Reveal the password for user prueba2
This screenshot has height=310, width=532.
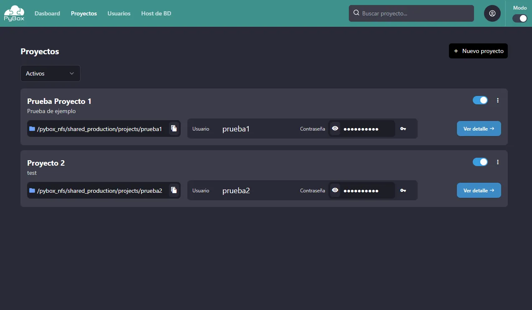tap(335, 190)
